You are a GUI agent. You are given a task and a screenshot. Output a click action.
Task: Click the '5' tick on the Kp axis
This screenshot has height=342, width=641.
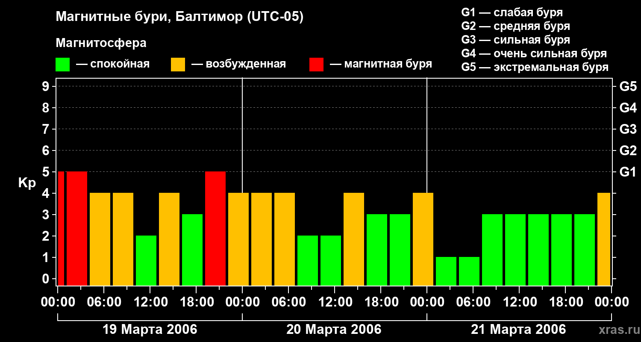click(47, 172)
